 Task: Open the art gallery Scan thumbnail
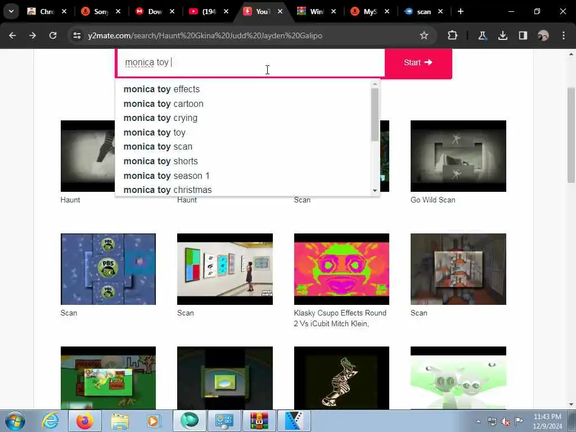click(x=225, y=269)
